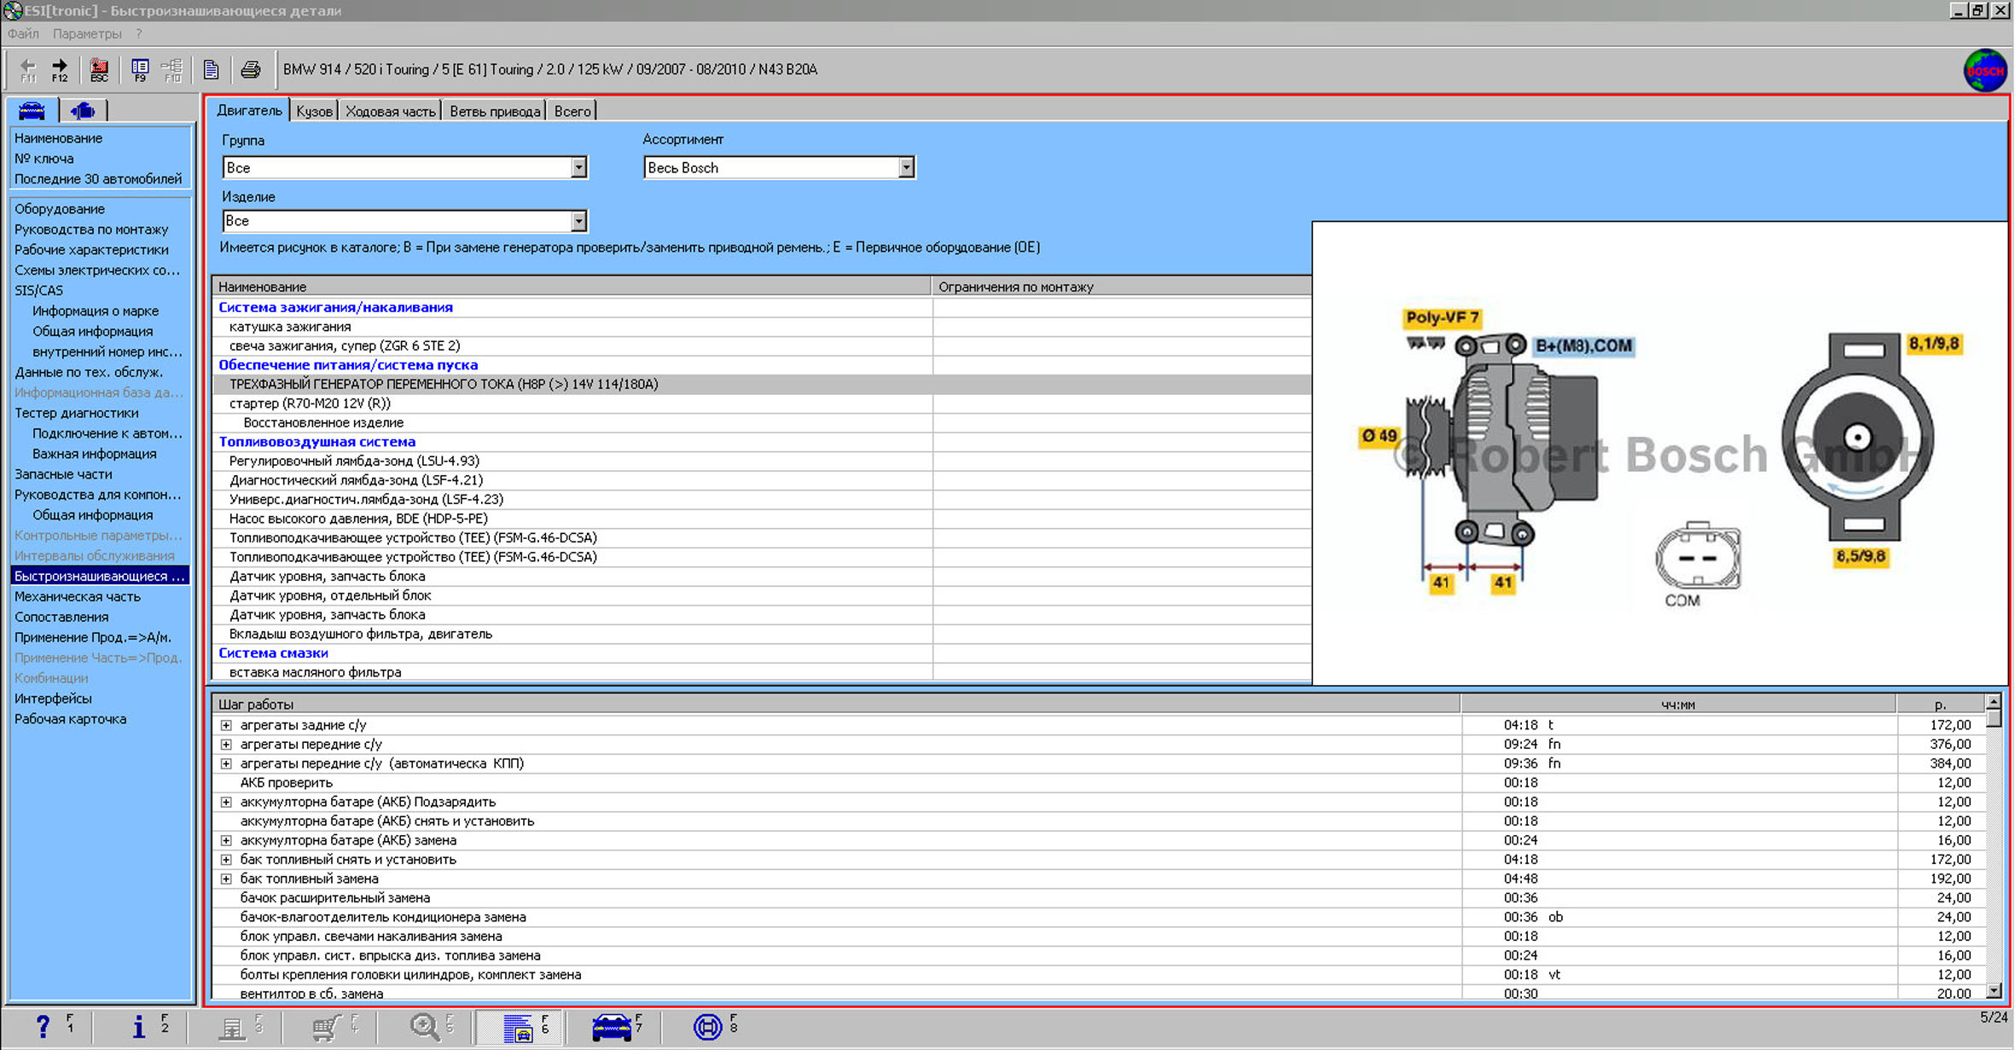This screenshot has width=2015, height=1050.
Task: Open the Изделие dropdown list
Action: point(578,221)
